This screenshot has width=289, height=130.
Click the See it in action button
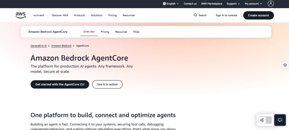(x=107, y=84)
